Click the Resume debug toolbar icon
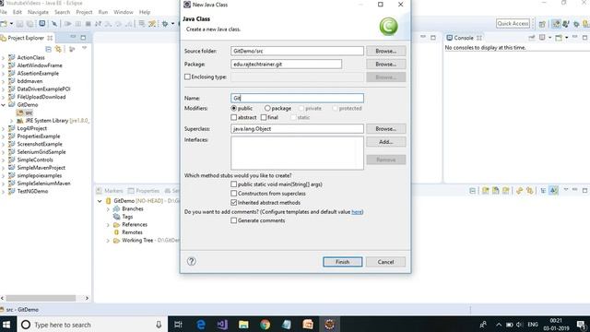 [x=67, y=24]
